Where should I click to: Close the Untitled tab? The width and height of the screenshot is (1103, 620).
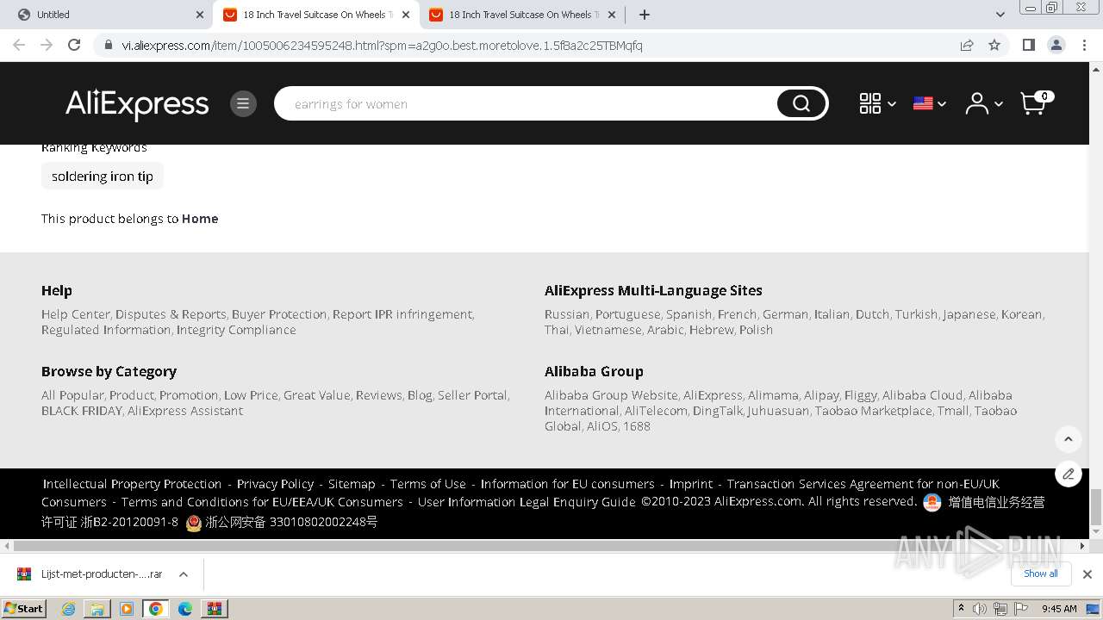[200, 15]
